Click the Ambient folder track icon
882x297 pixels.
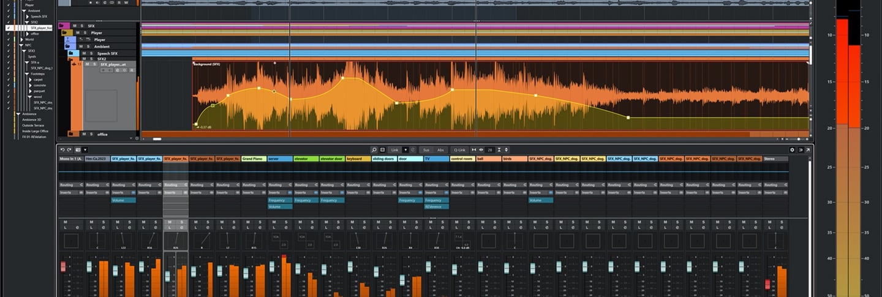click(x=68, y=47)
